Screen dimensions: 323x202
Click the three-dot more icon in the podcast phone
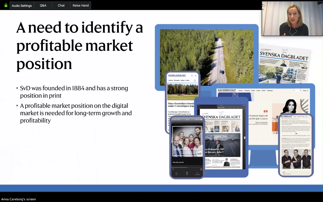coord(201,122)
